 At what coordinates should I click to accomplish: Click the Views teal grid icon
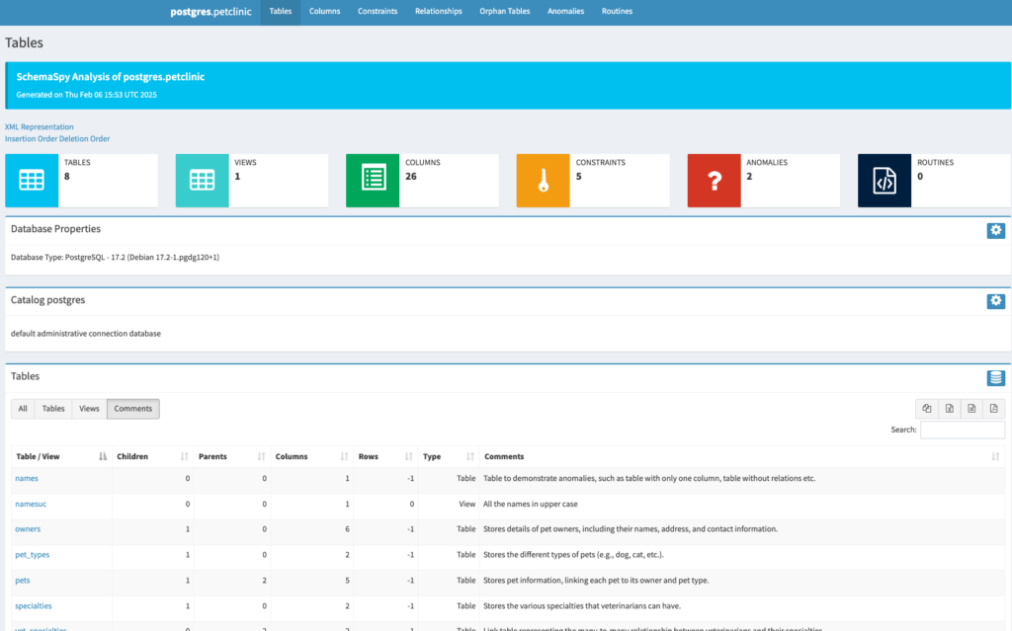[x=202, y=180]
